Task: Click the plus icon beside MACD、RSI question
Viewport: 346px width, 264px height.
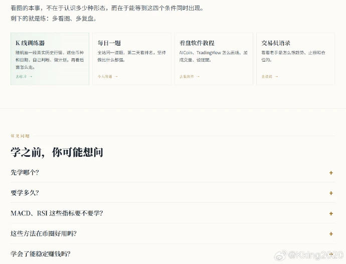Action: click(331, 213)
